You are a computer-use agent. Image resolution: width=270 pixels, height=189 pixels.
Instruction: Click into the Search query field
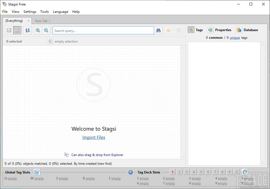coord(103,31)
